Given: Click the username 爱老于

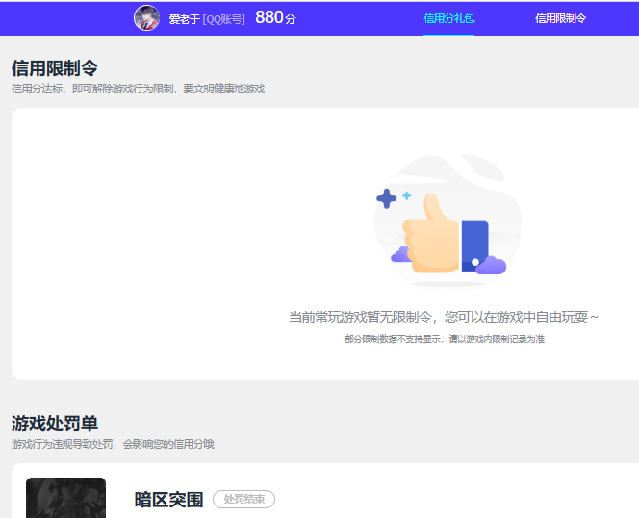Looking at the screenshot, I should 184,19.
